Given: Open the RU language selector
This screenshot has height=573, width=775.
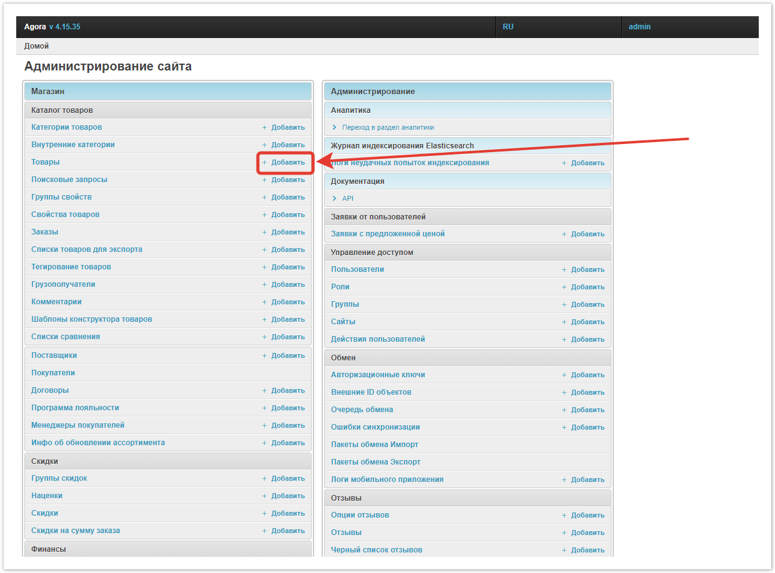Looking at the screenshot, I should coord(508,27).
